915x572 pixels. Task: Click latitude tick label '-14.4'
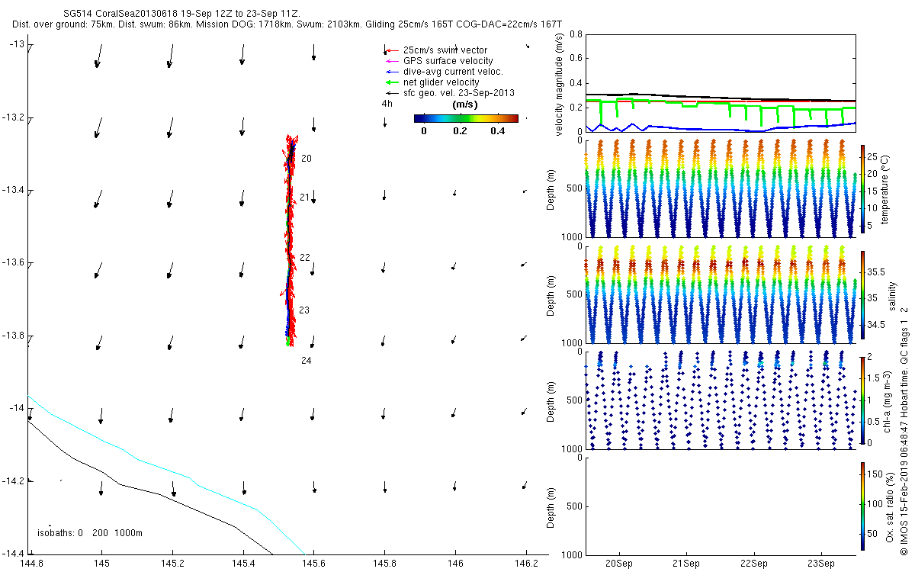tap(15, 553)
